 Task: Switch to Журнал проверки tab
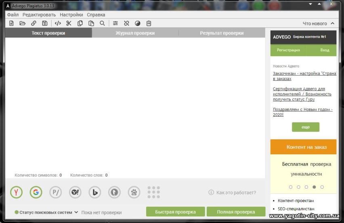tap(135, 33)
